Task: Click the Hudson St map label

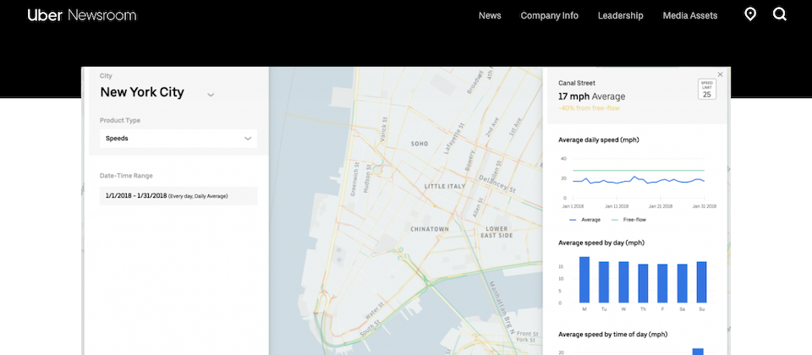Action: pyautogui.click(x=367, y=178)
